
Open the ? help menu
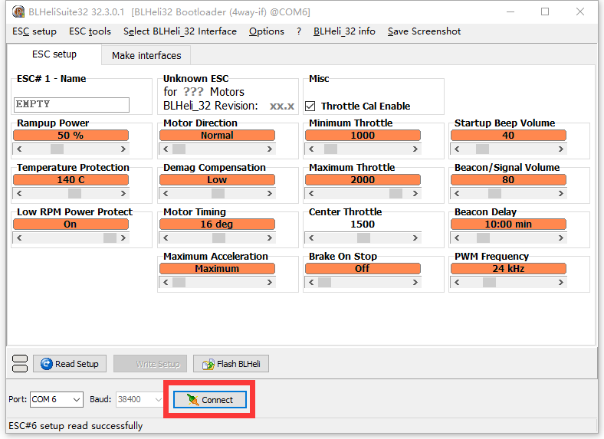pos(299,31)
